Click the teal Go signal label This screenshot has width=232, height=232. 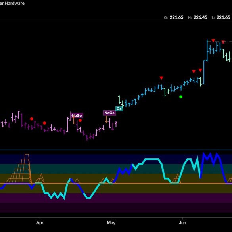pos(119,109)
